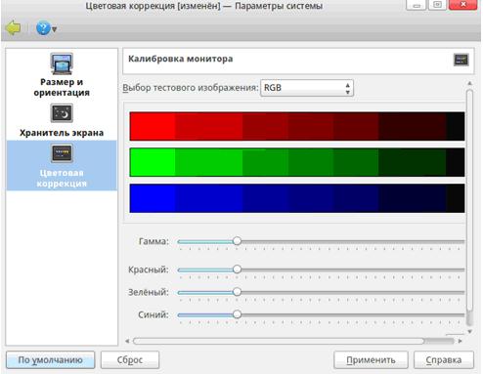Screen dimensions: 483x374
Task: Open the Размер и ориентация section
Action: pos(62,74)
